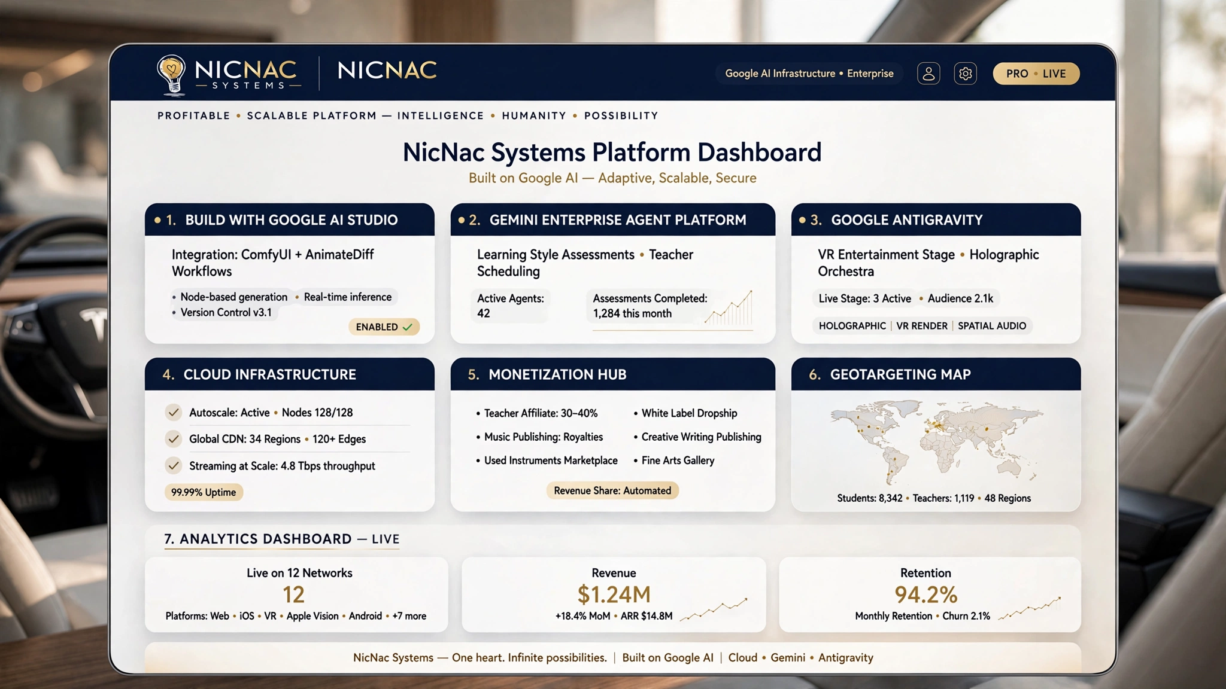Click 120+ Edges text

[x=339, y=439]
